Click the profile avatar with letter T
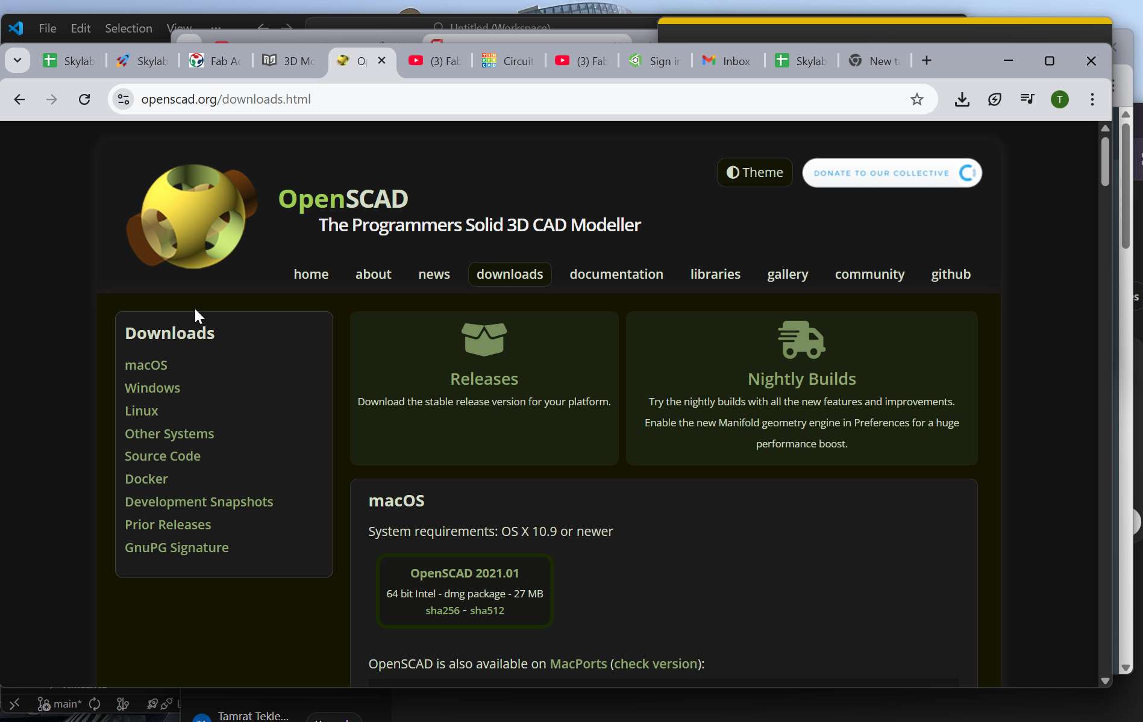The height and width of the screenshot is (722, 1143). [x=1060, y=99]
